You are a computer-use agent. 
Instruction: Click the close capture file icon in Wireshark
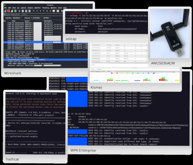[26, 11]
